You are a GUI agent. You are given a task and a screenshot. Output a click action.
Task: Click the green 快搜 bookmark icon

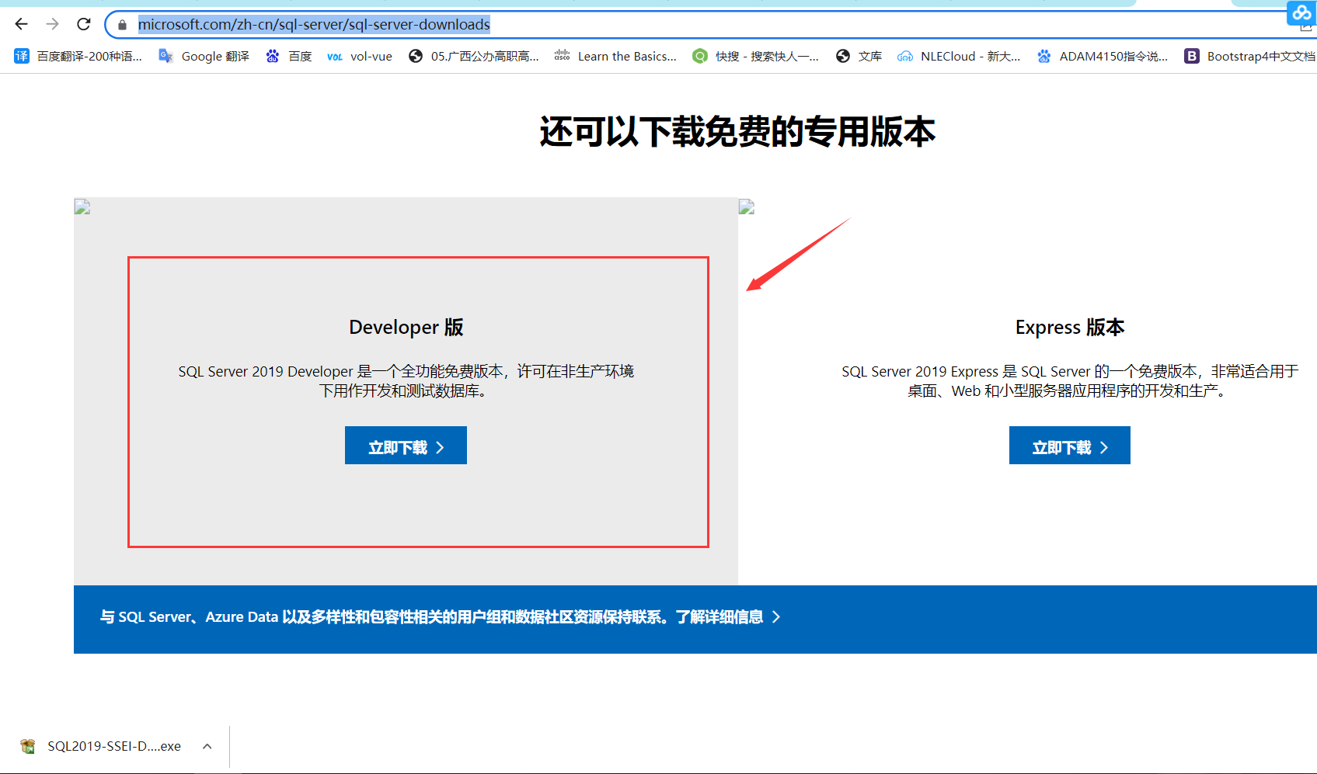point(700,56)
